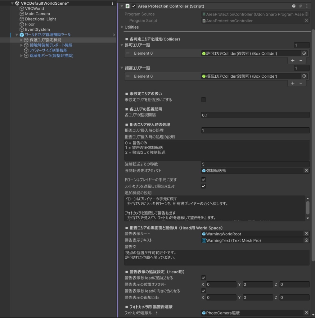Open hierarchy scene options menu
This screenshot has height=318, width=315.
(112, 3)
